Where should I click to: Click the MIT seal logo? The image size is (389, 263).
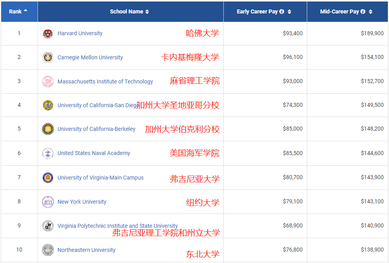click(x=48, y=81)
